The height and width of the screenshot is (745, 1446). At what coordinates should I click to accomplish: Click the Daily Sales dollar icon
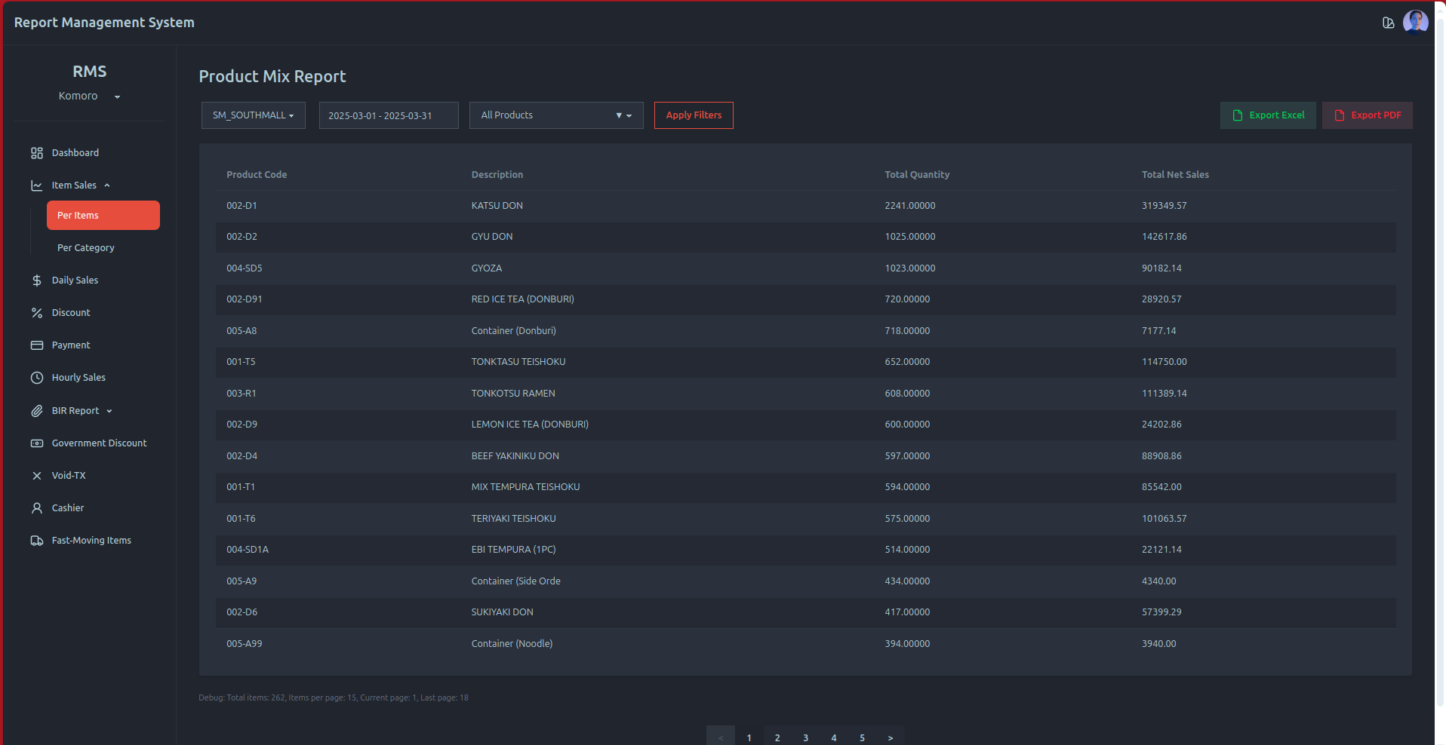point(36,281)
